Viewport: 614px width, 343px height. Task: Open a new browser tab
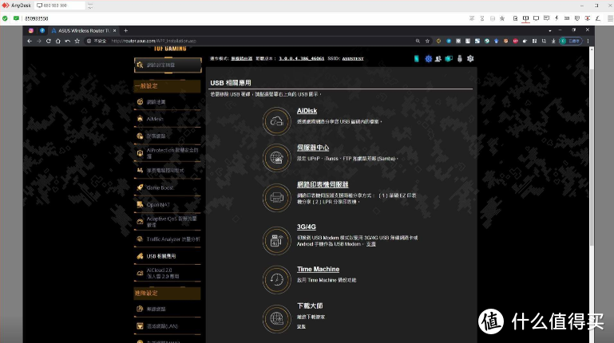tap(125, 30)
